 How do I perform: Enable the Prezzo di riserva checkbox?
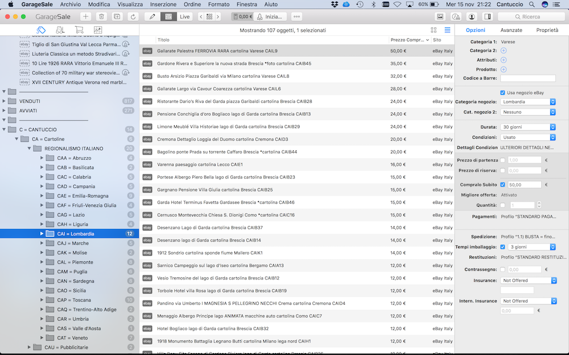click(x=502, y=170)
